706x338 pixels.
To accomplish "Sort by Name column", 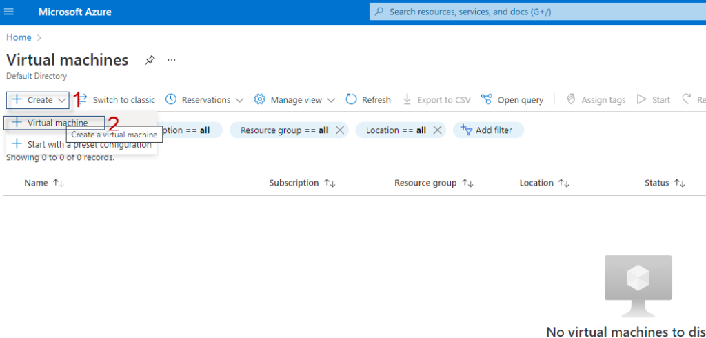I will click(x=36, y=183).
